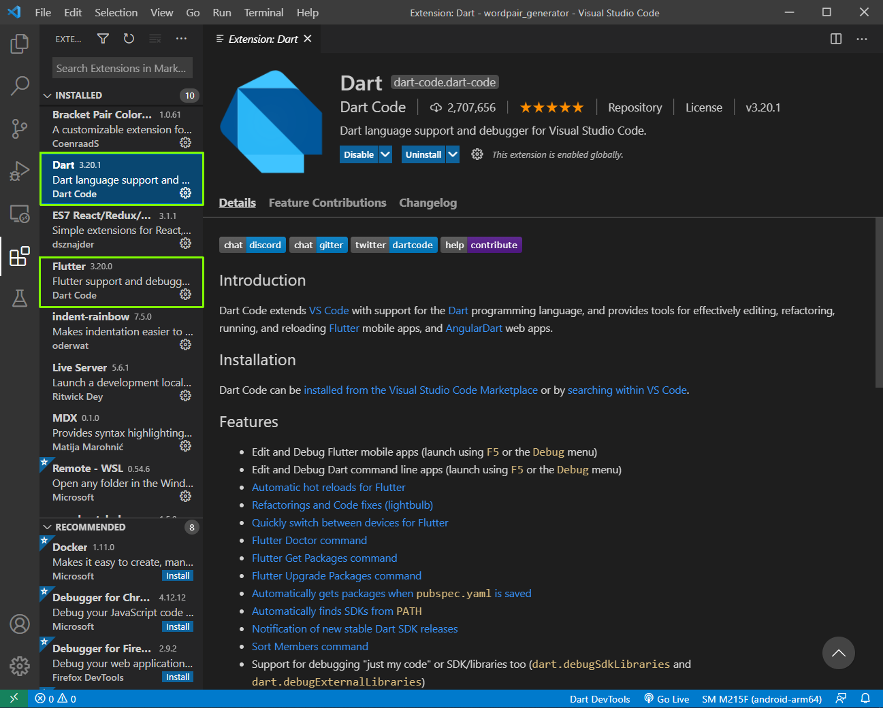This screenshot has width=883, height=708.
Task: Clear extensions search results icon
Action: pos(155,39)
